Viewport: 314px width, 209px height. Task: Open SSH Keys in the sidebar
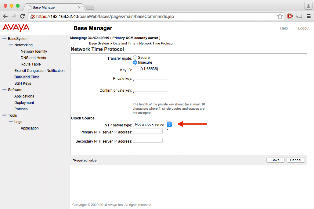[x=23, y=83]
